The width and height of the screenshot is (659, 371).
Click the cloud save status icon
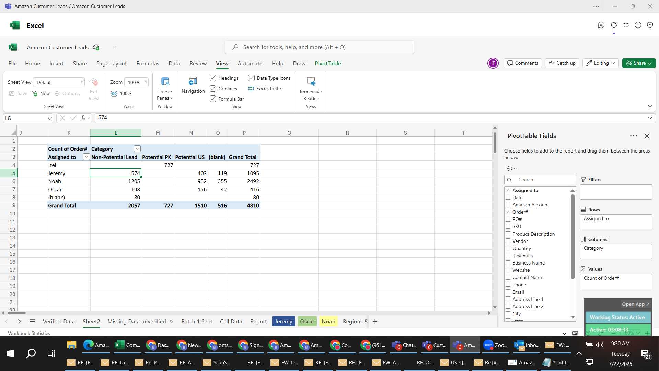pyautogui.click(x=96, y=47)
